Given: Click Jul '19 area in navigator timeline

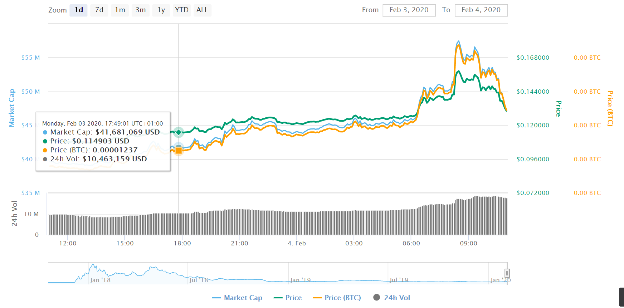Looking at the screenshot, I should coord(399,280).
